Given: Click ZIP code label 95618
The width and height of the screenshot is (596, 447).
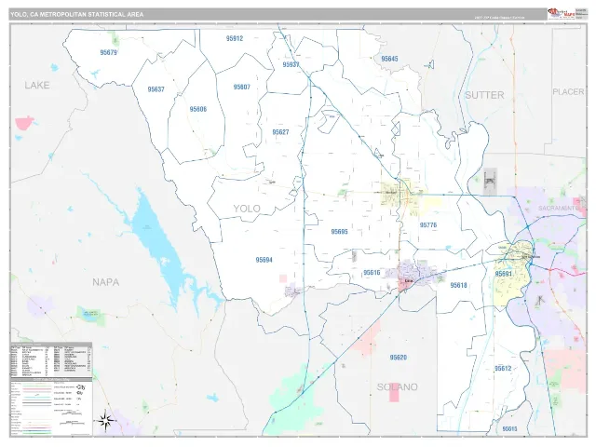Looking at the screenshot, I should 458,285.
